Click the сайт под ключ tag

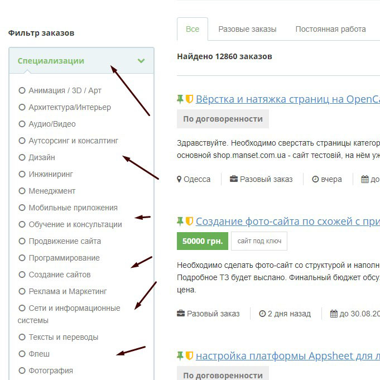coord(259,241)
